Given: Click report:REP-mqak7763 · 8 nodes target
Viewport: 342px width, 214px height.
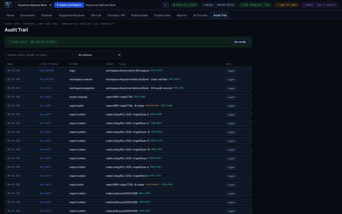Looking at the screenshot, I should (x=125, y=184).
